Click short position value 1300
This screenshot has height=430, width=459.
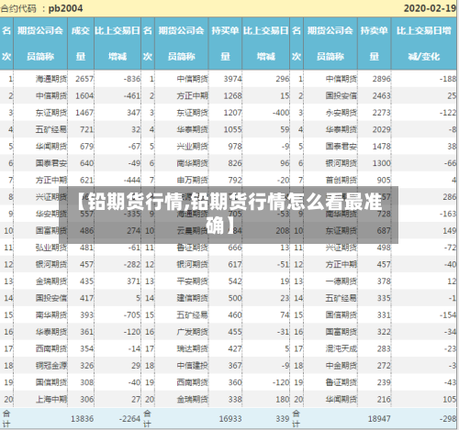(382, 163)
